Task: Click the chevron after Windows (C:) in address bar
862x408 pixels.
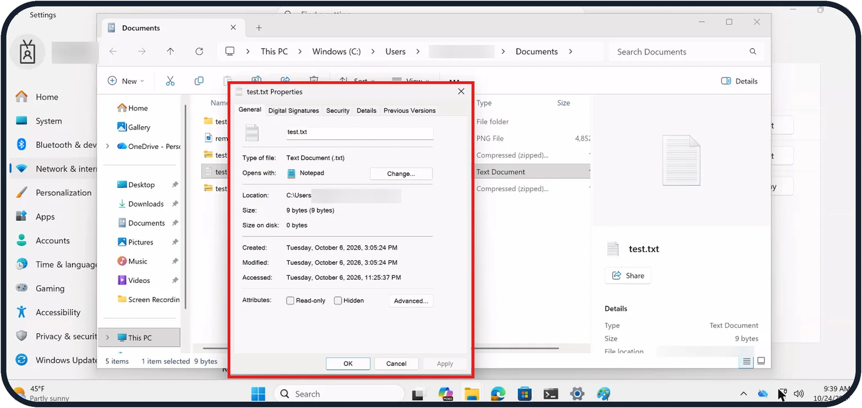Action: point(373,51)
